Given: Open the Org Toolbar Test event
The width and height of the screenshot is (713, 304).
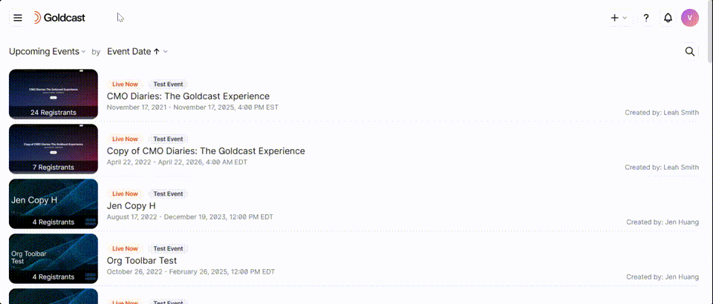Looking at the screenshot, I should pyautogui.click(x=142, y=260).
